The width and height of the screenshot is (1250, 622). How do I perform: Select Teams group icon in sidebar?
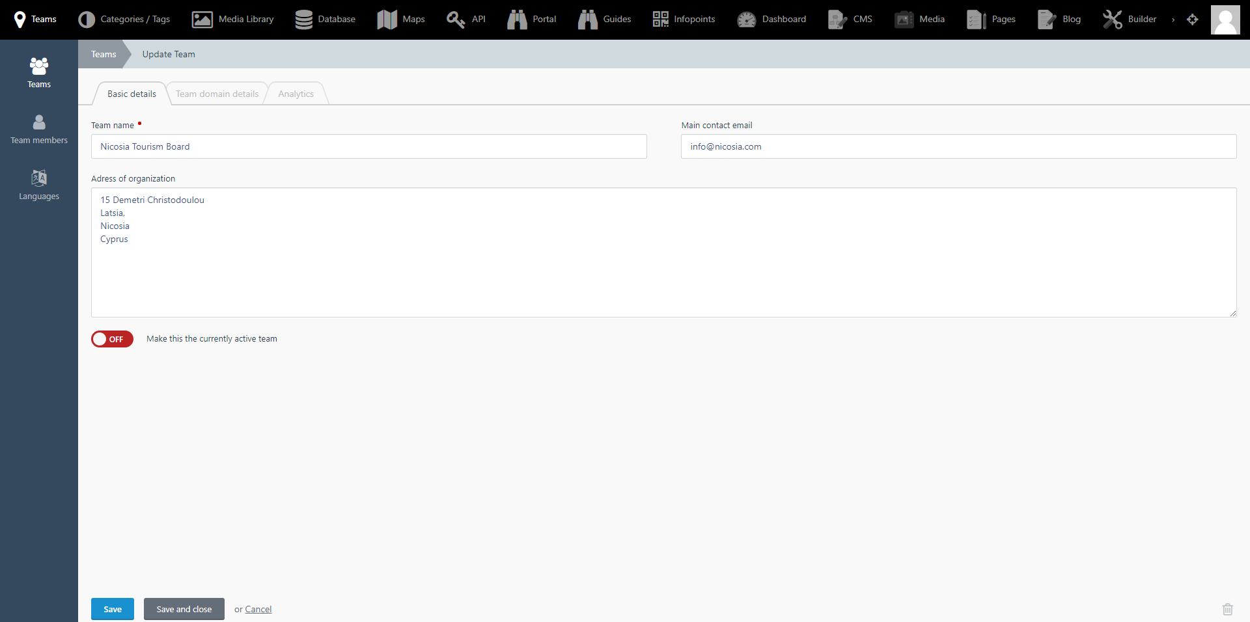[x=39, y=66]
